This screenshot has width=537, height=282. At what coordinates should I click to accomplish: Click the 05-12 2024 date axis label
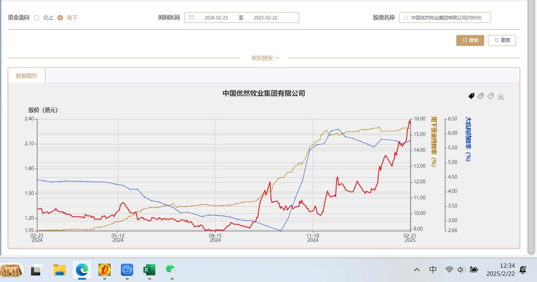coord(118,237)
